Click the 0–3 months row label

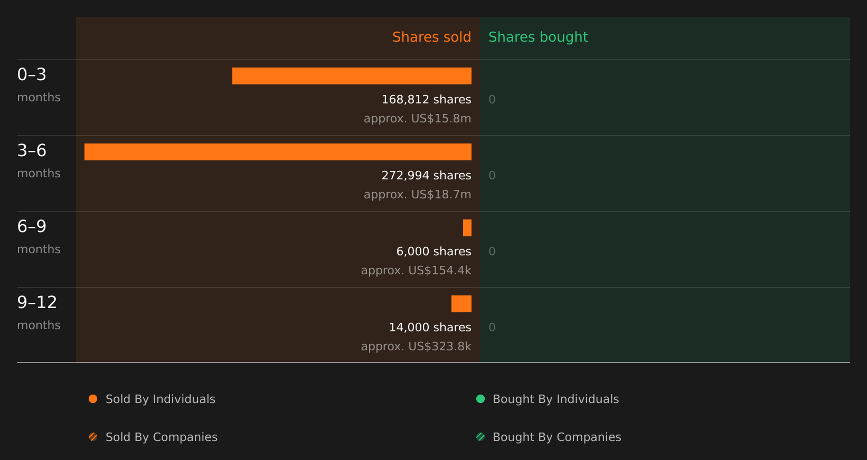39,85
